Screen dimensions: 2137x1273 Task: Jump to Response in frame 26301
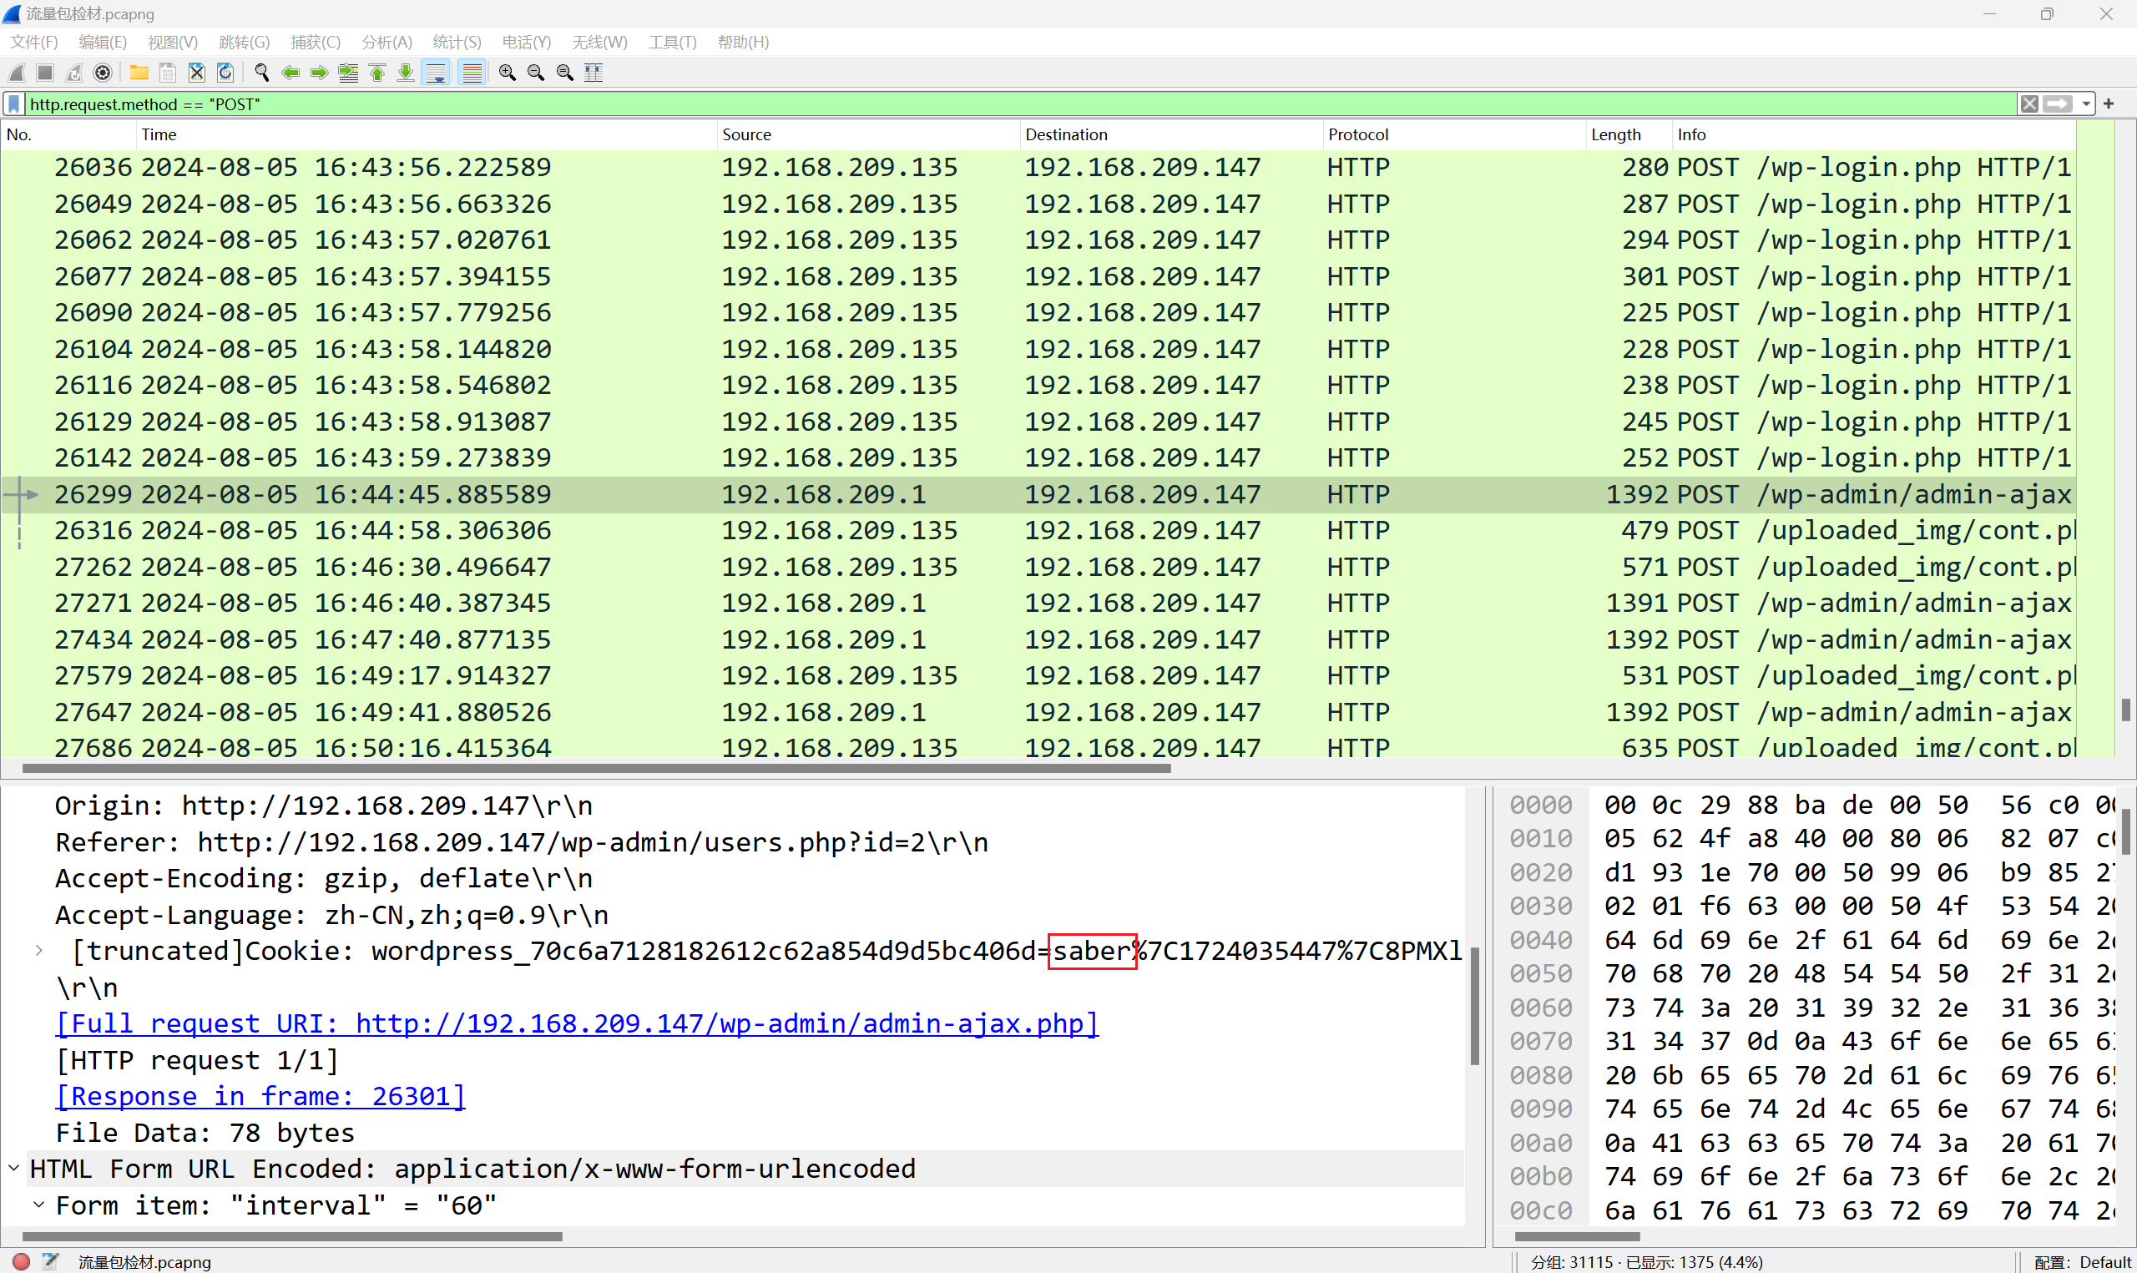[260, 1096]
